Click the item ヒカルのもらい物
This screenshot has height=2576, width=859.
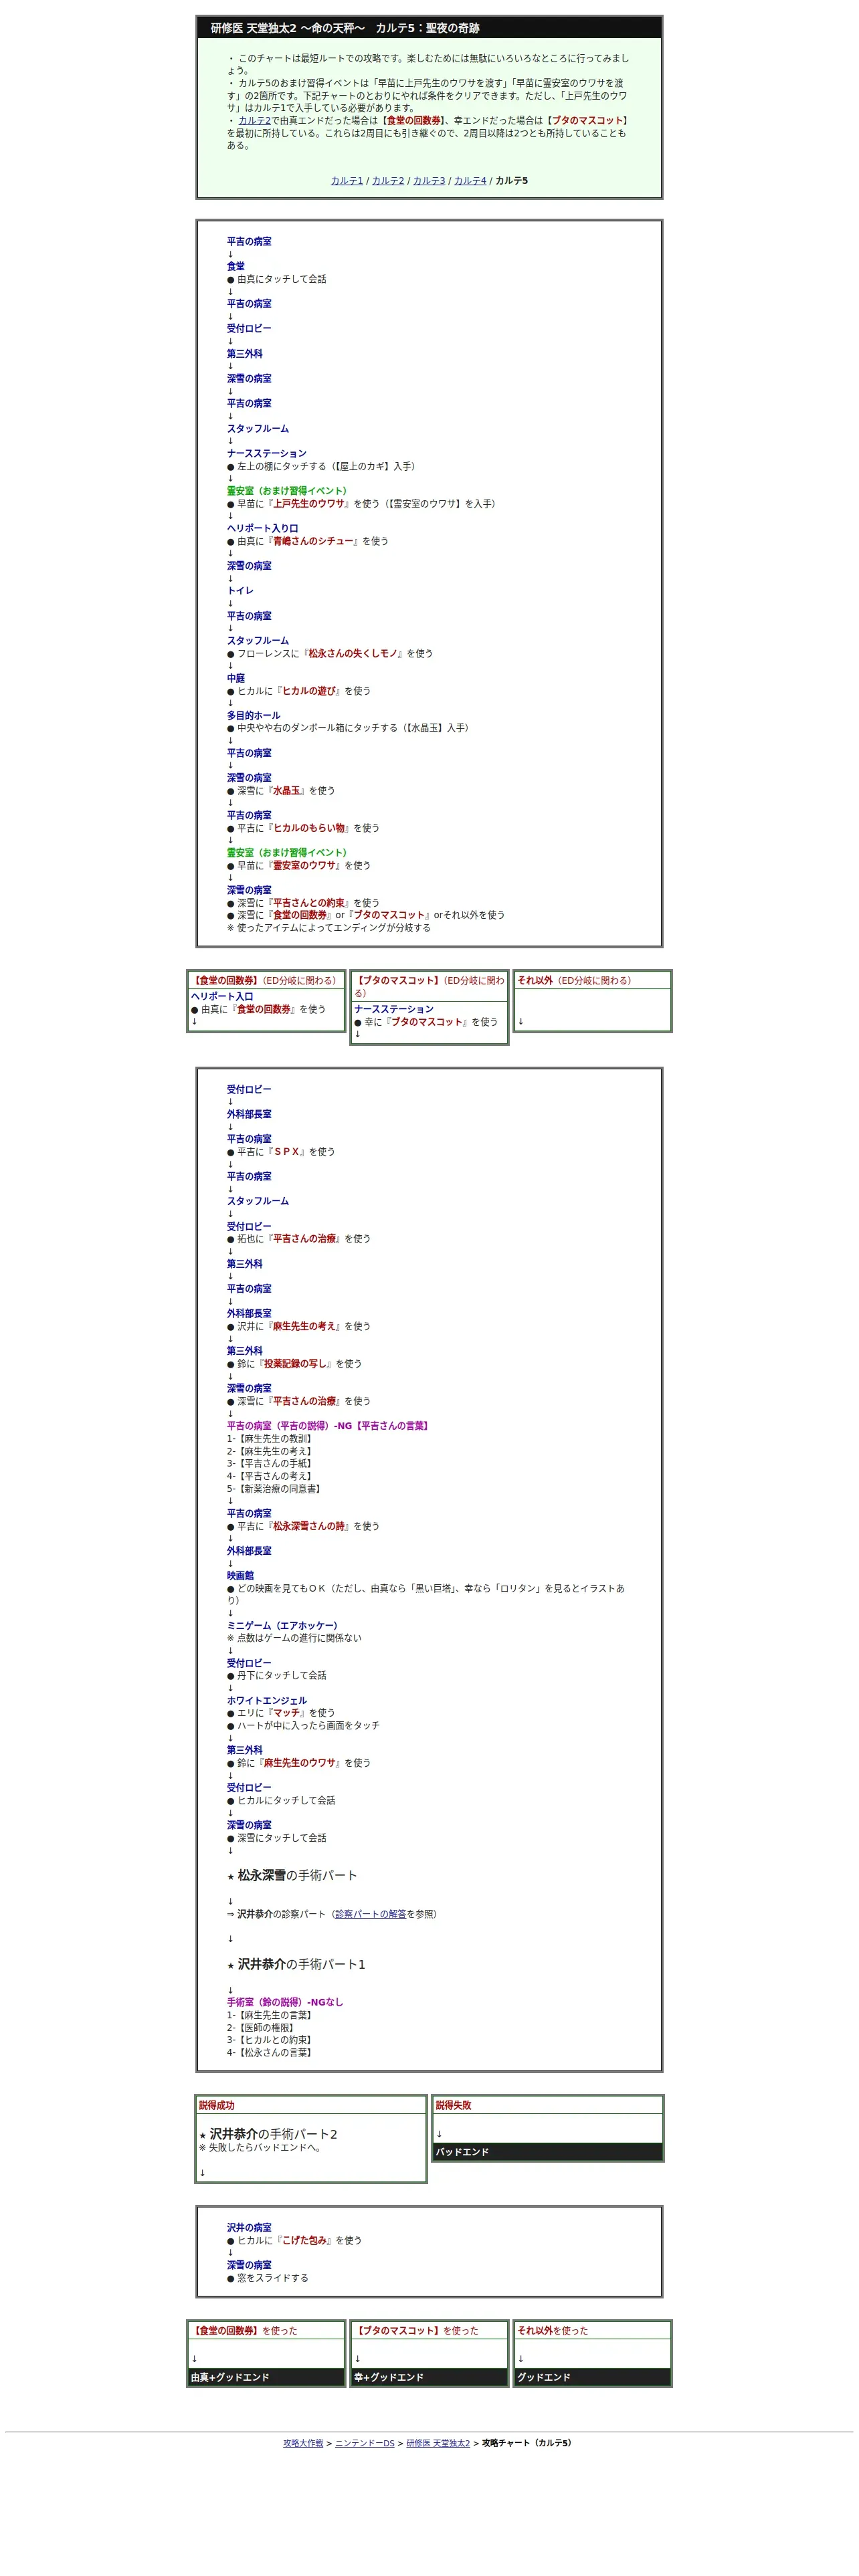309,828
